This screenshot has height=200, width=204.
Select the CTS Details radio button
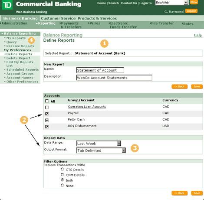pyautogui.click(x=62, y=169)
